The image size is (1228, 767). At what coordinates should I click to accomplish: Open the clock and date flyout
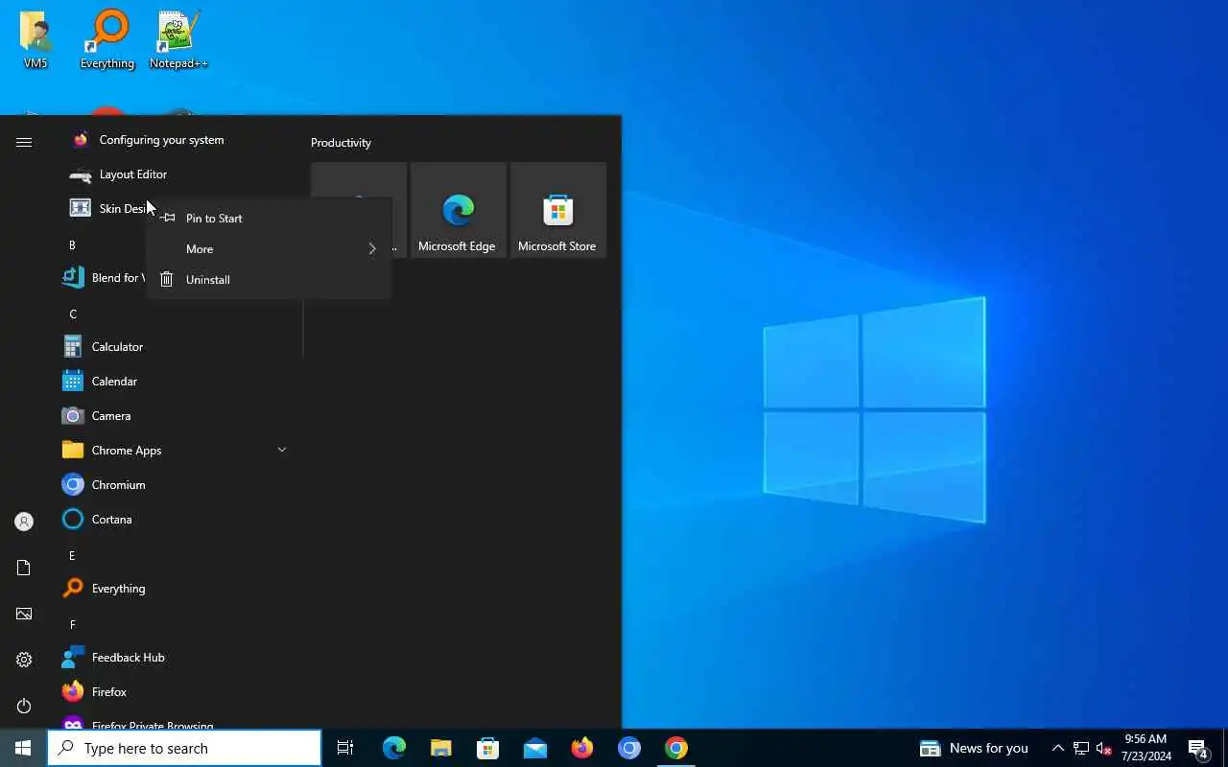tap(1146, 748)
